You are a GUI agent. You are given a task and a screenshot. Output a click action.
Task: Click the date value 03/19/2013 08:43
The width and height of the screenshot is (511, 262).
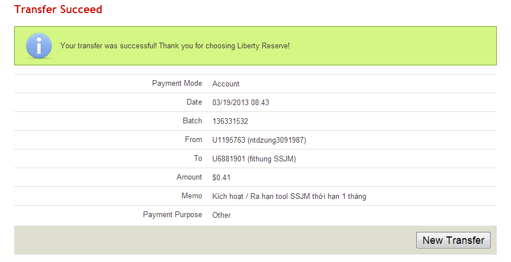point(241,103)
